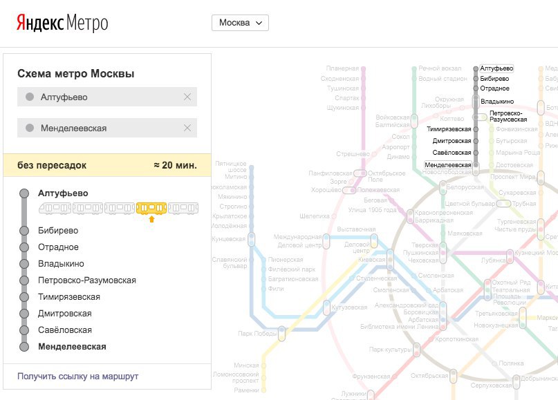Clear the Менделеевская destination station
The image size is (558, 400).
click(x=187, y=128)
